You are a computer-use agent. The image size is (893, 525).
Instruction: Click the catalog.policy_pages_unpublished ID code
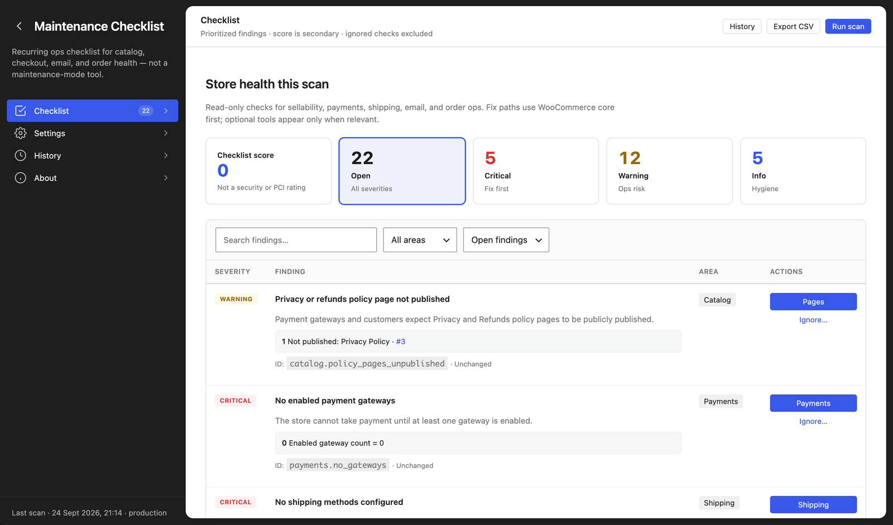coord(367,364)
